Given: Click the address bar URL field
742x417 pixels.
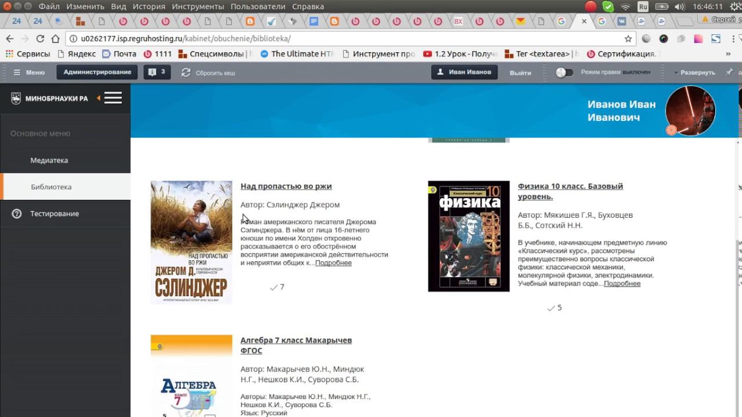Looking at the screenshot, I should (351, 39).
